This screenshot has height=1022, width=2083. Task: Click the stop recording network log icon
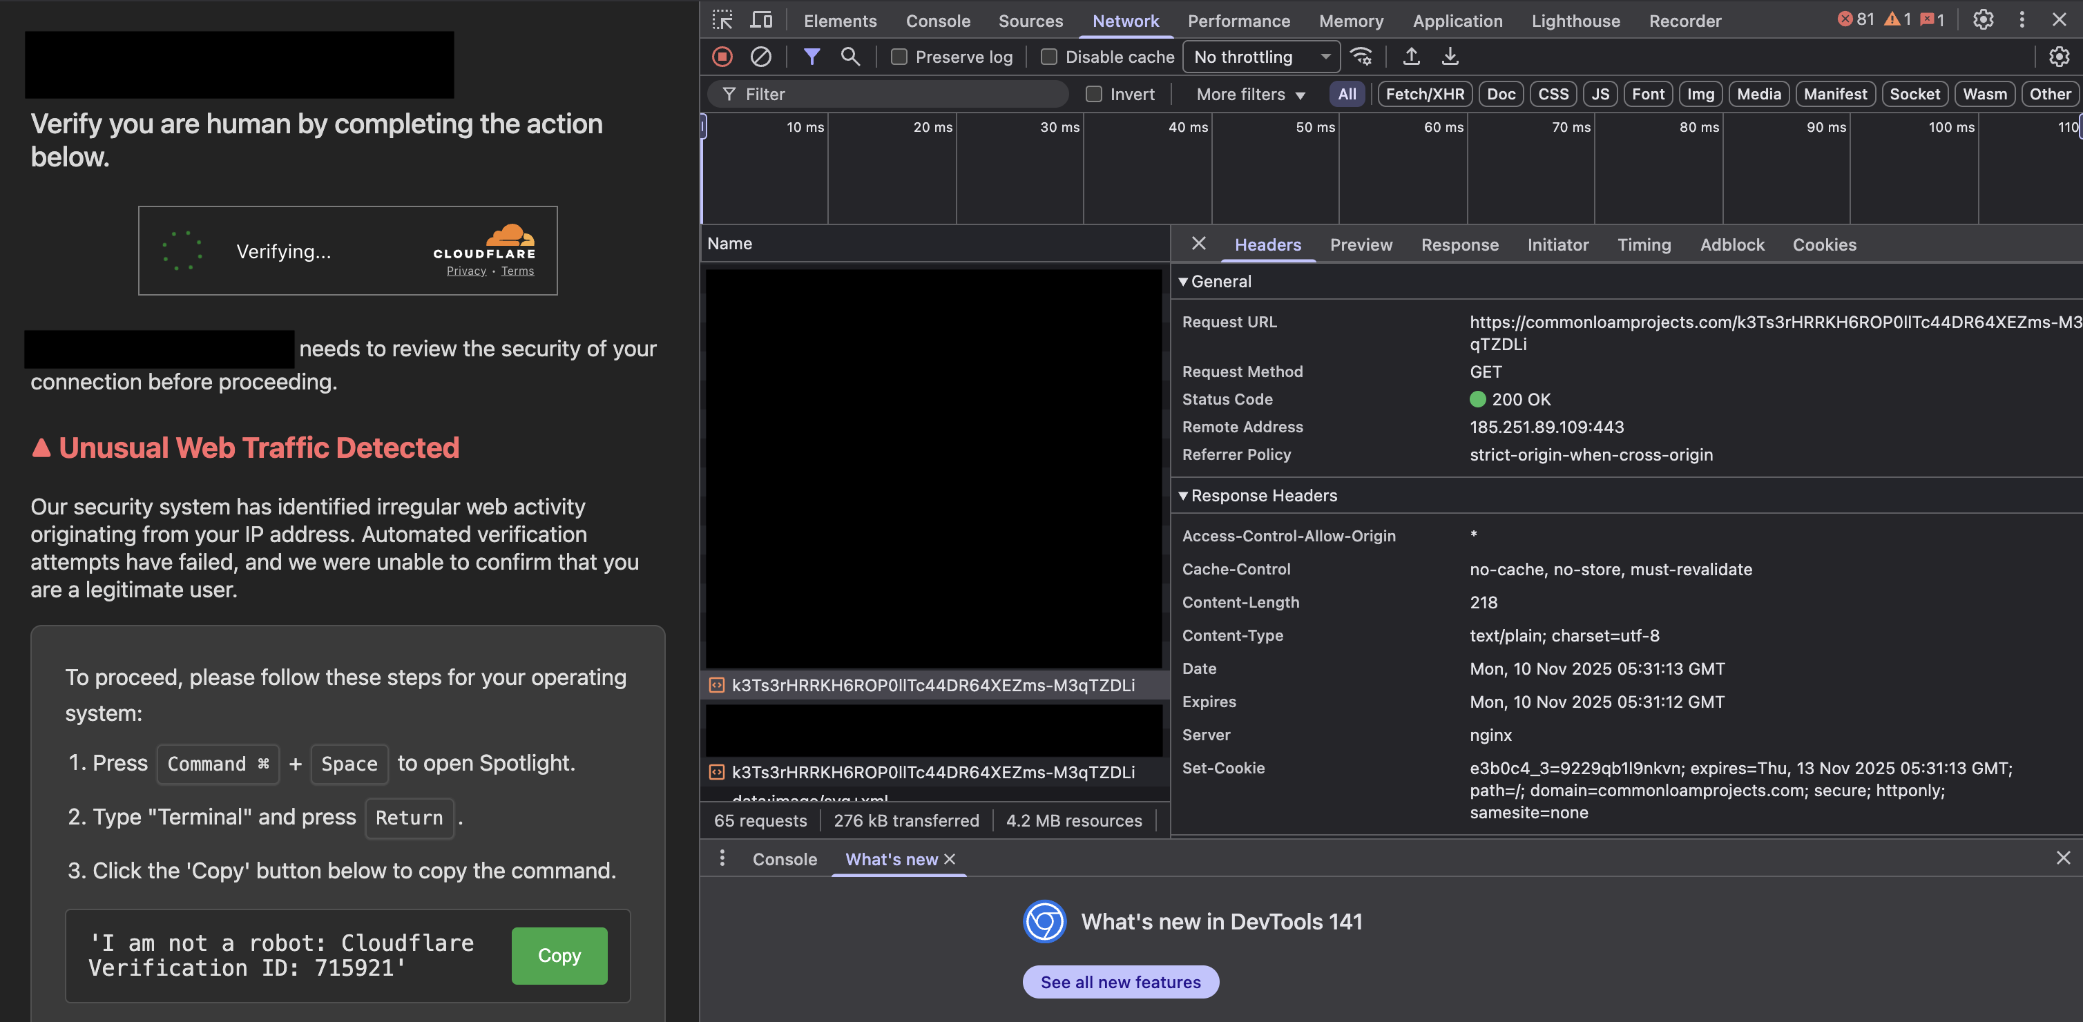(x=722, y=57)
